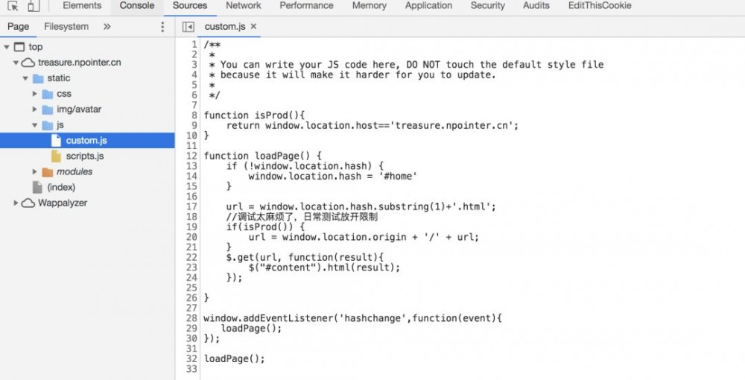Image resolution: width=745 pixels, height=380 pixels.
Task: Collapse the static folder arrow
Action: pyautogui.click(x=25, y=78)
